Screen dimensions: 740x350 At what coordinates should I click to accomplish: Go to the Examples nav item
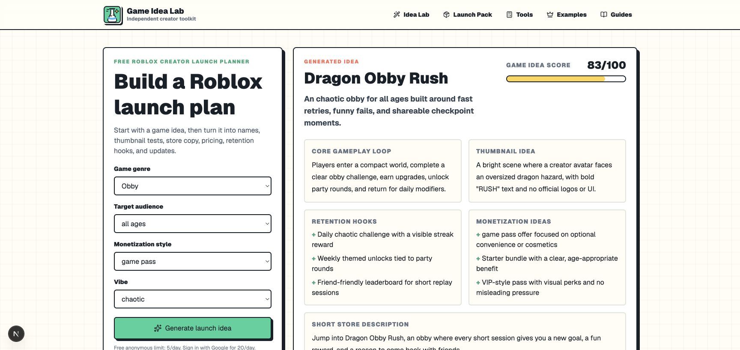tap(567, 15)
